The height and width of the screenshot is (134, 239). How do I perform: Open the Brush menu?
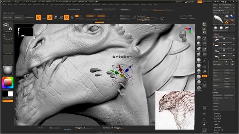[x=10, y=5]
